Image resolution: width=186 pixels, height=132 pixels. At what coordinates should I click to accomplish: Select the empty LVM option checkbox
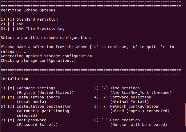click(11, 24)
